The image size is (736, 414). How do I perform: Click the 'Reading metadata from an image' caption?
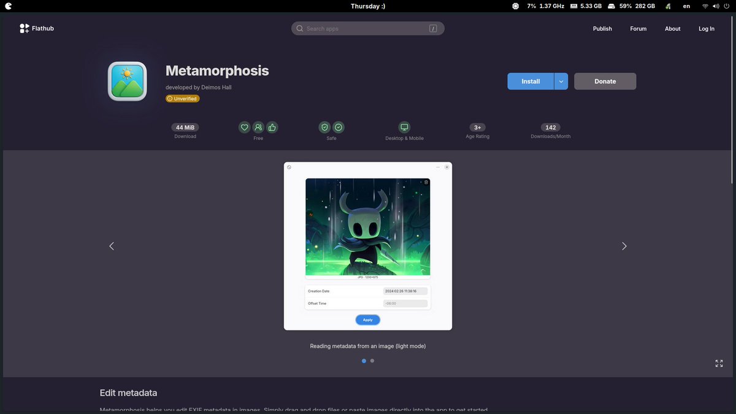click(x=368, y=346)
